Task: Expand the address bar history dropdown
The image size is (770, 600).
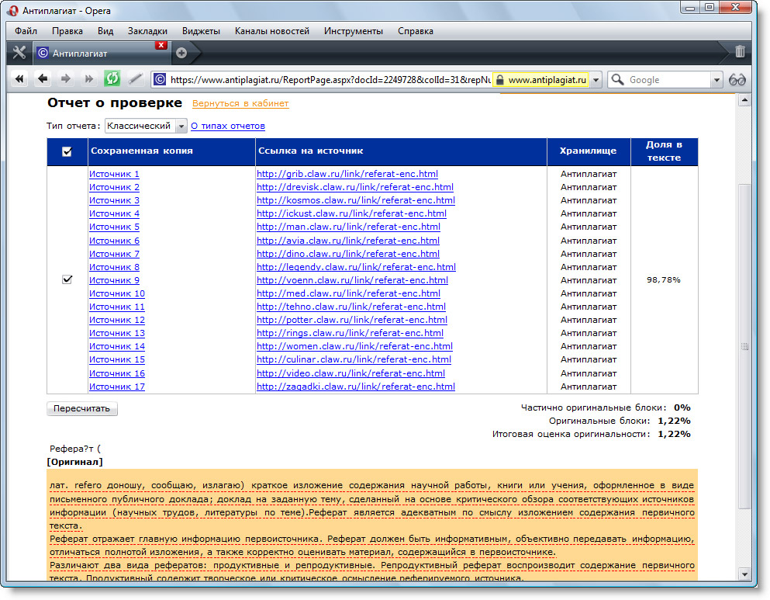Action: point(596,80)
